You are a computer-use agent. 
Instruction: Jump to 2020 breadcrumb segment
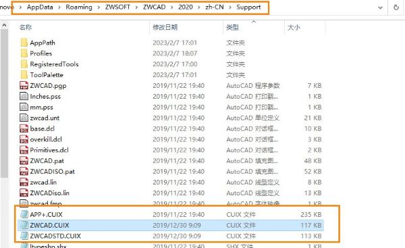(x=186, y=7)
